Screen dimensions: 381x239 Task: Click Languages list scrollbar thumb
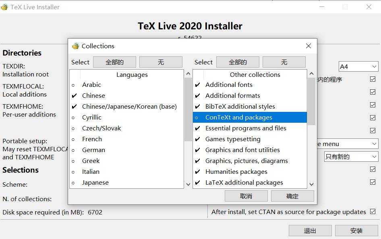point(188,109)
